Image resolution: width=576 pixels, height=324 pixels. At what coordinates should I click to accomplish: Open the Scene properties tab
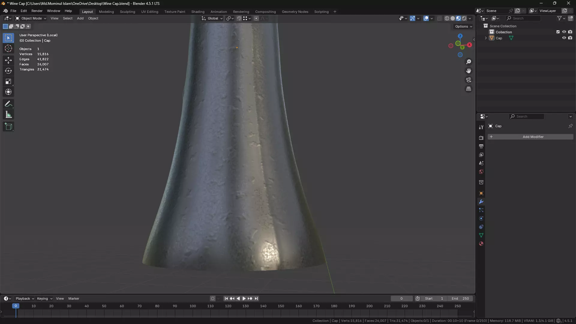point(481,163)
